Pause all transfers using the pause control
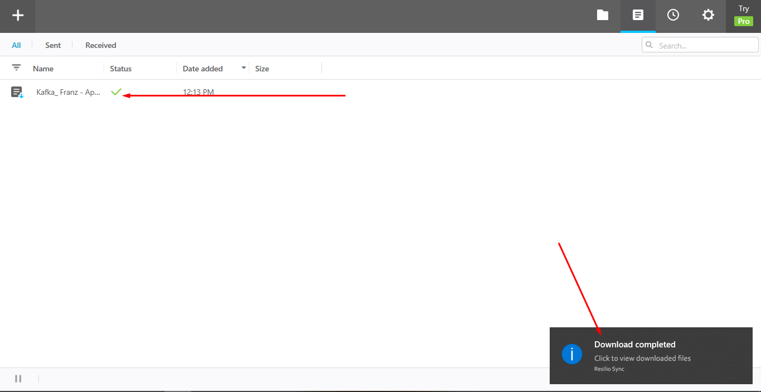This screenshot has width=761, height=392. click(x=18, y=379)
